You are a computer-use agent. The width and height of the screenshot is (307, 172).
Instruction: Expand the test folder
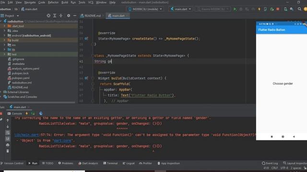pyautogui.click(x=4, y=54)
